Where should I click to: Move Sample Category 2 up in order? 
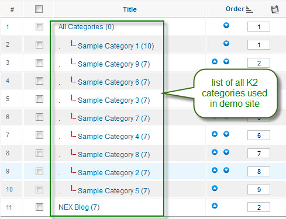tap(215, 170)
